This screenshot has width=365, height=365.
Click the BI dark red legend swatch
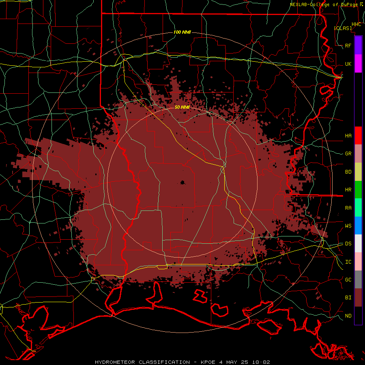(358, 298)
